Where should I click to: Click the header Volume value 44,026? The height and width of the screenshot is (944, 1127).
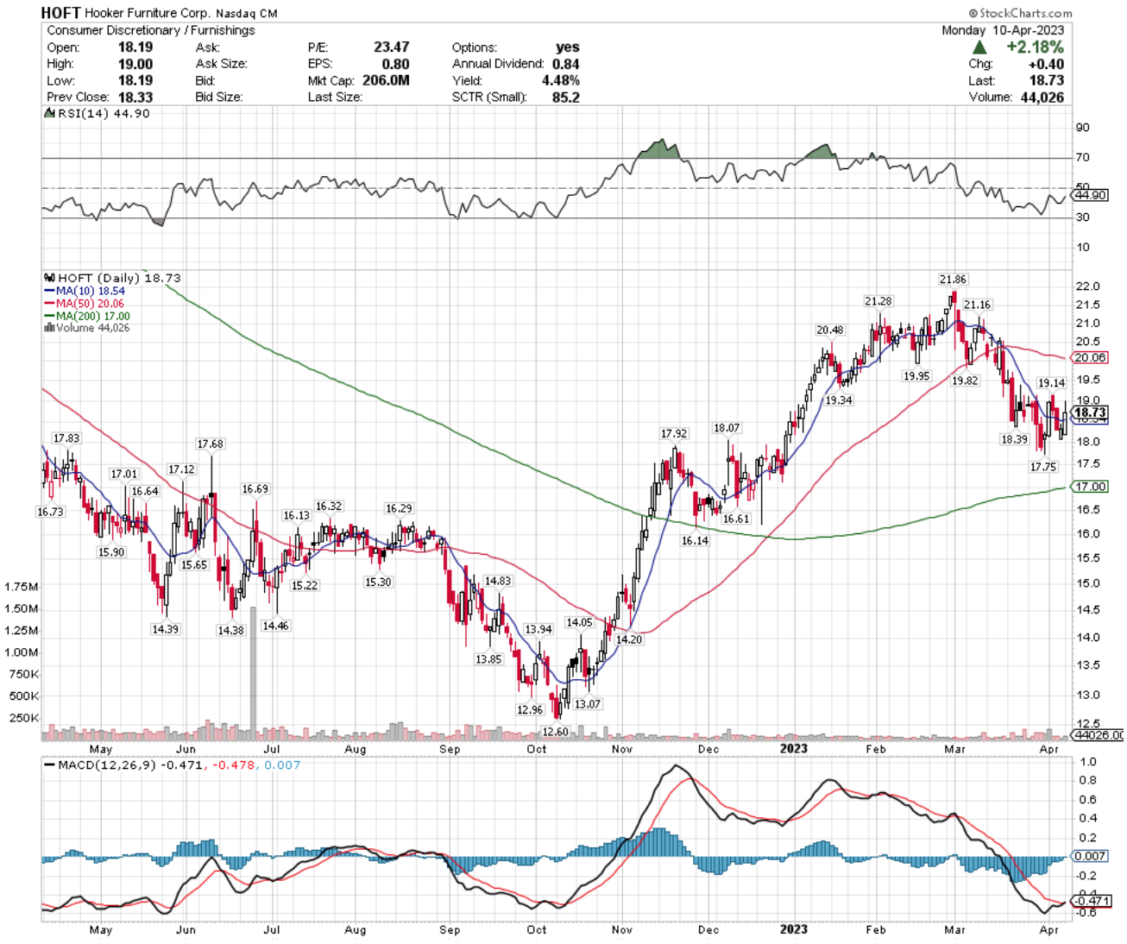1042,97
